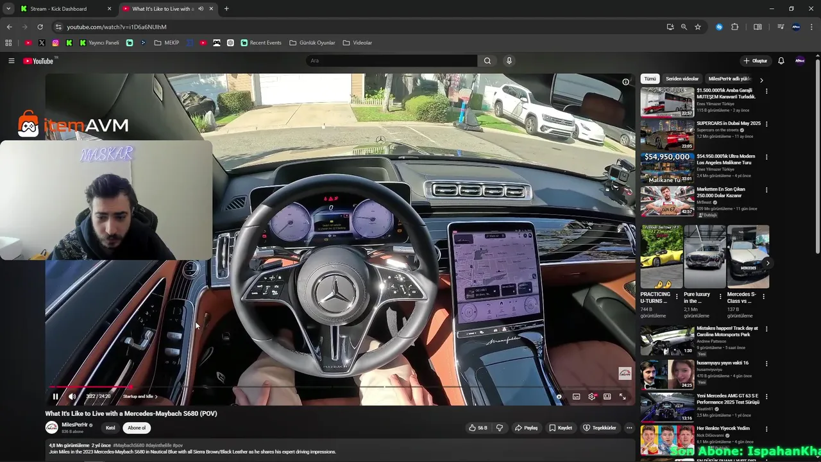Open the video player settings gear

pos(591,397)
